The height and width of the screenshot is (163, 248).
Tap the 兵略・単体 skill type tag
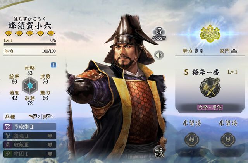pyautogui.click(x=210, y=107)
